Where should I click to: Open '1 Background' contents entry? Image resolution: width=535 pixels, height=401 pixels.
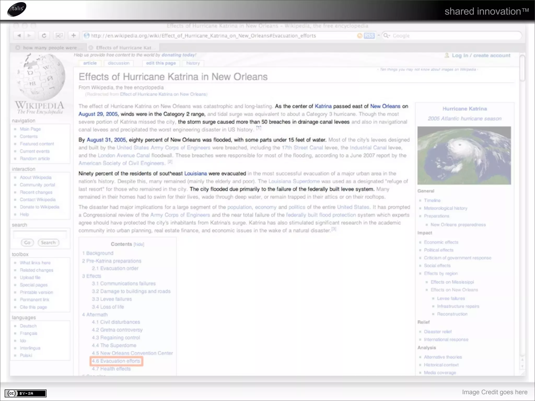pyautogui.click(x=98, y=253)
